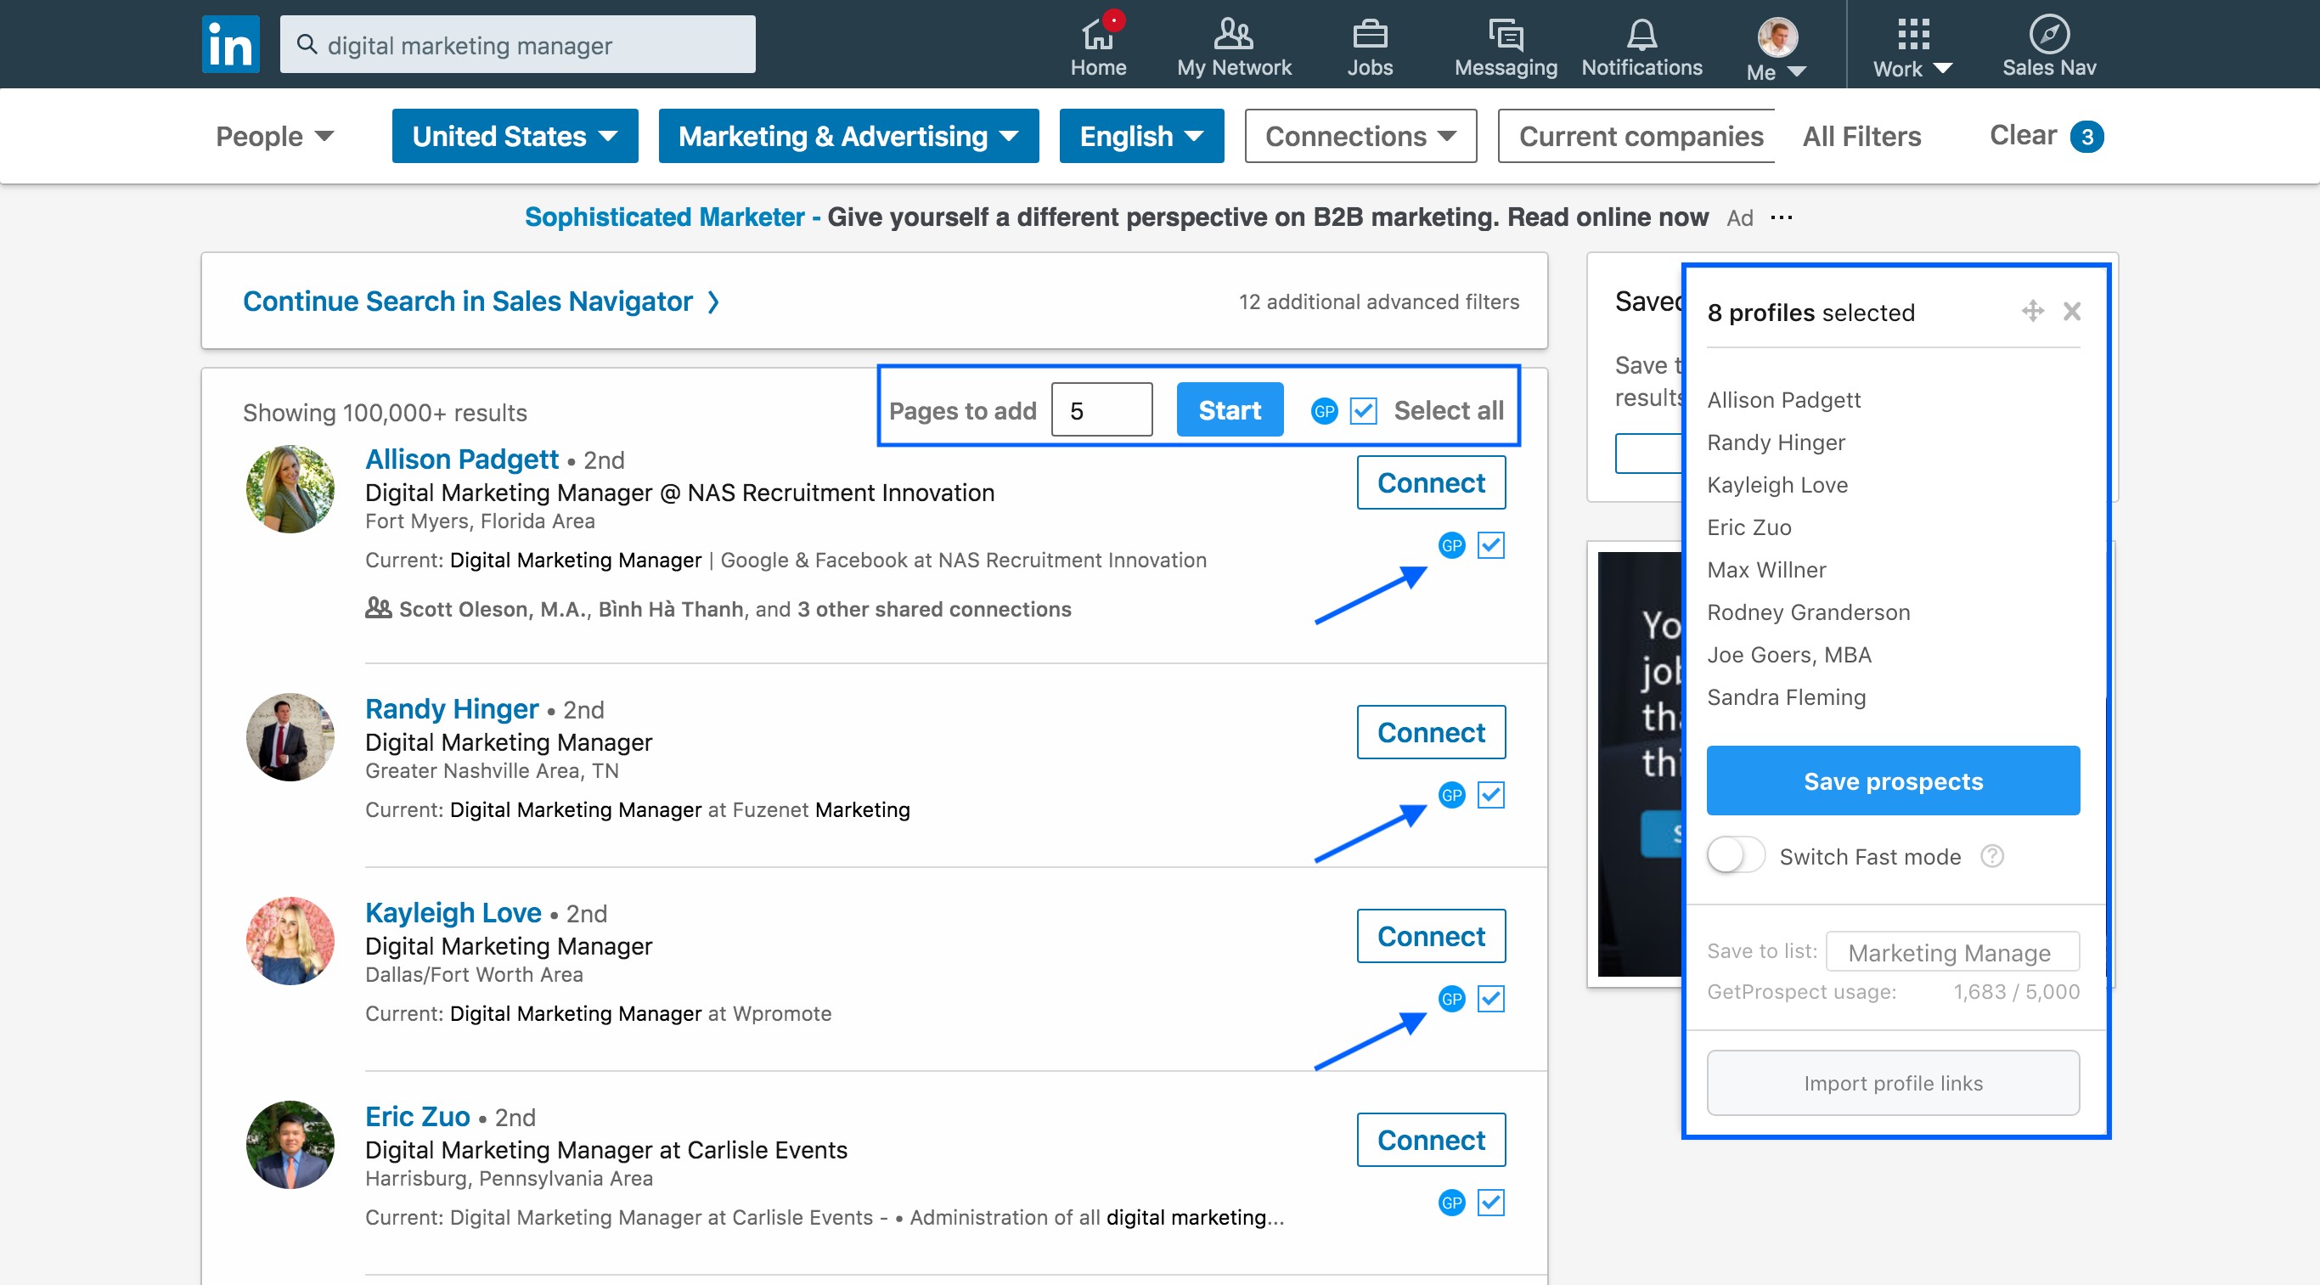Screen dimensions: 2320x1285
Task: Click Start to add pages
Action: [1230, 409]
